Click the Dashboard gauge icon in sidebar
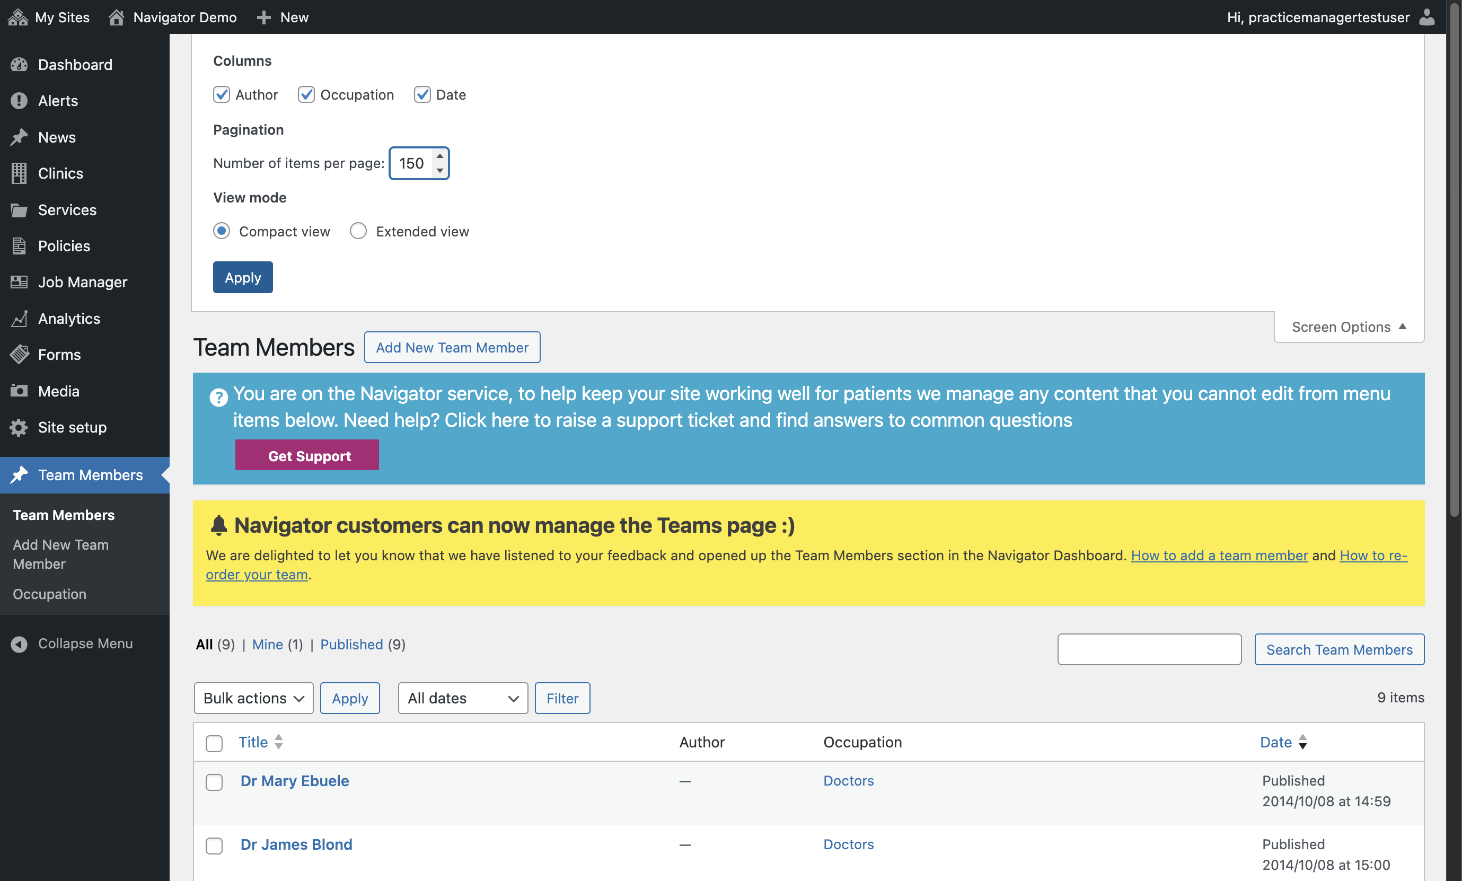This screenshot has width=1462, height=881. pyautogui.click(x=19, y=65)
